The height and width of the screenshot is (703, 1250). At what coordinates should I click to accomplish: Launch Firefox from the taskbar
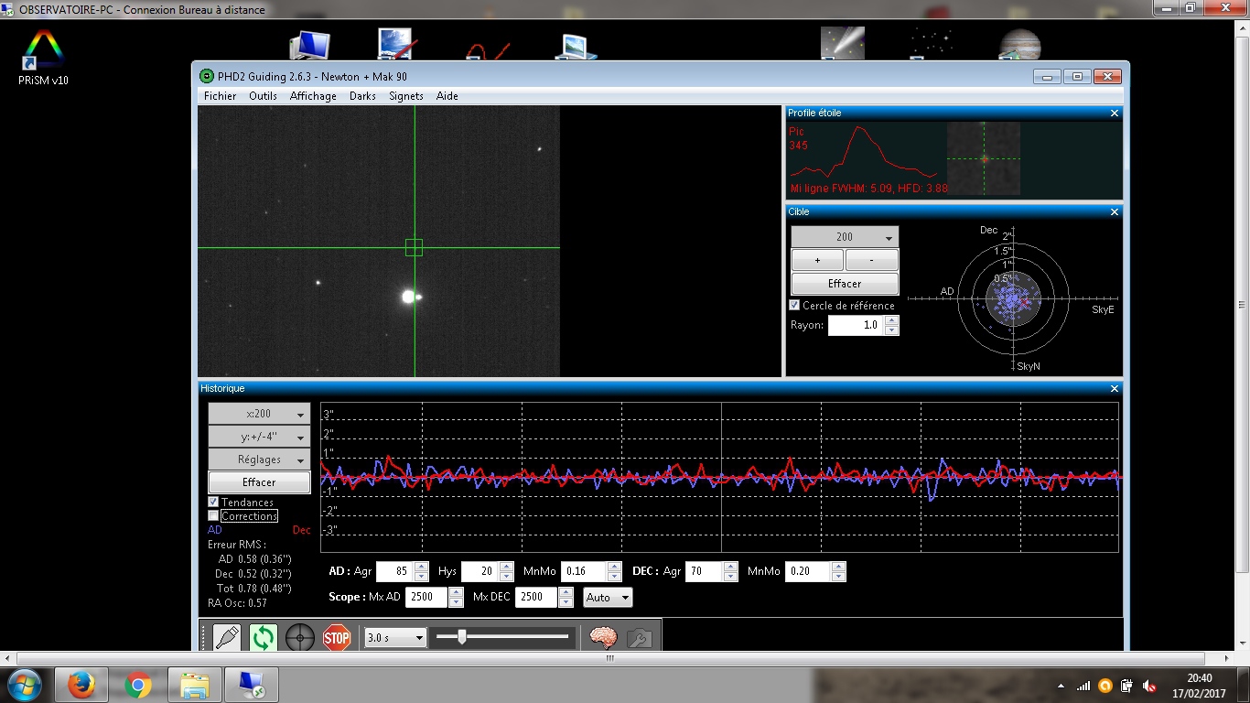click(81, 685)
